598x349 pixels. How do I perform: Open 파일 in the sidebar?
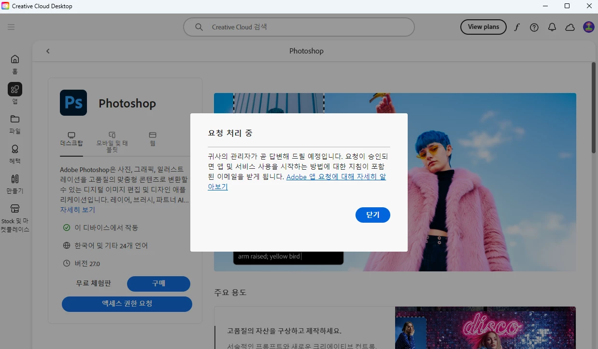click(15, 124)
